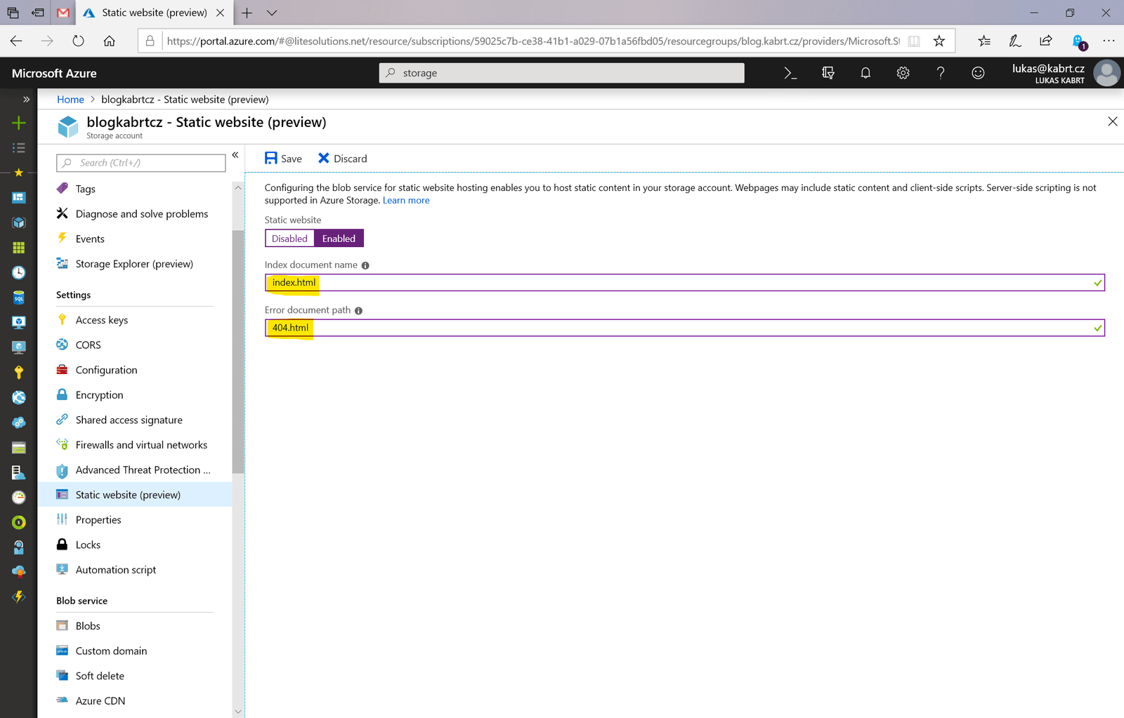Open notifications bell icon
Viewport: 1124px width, 718px height.
(865, 73)
